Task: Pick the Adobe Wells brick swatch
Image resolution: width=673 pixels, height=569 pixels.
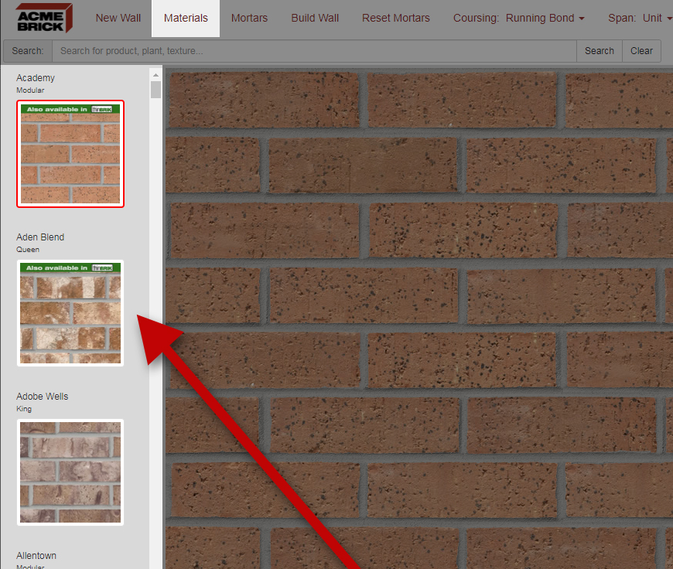Action: click(70, 472)
